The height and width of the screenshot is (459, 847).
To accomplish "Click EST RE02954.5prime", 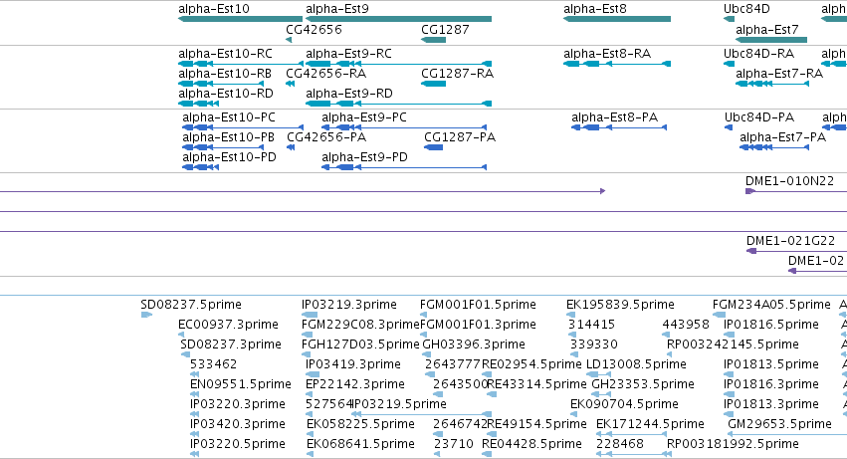I will click(531, 365).
